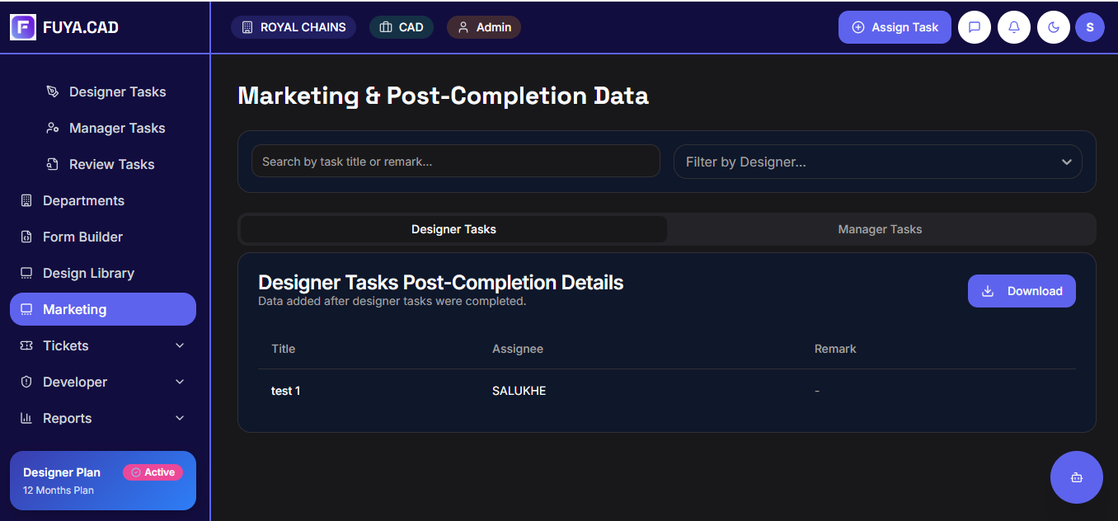Click the Design Library sidebar icon
The image size is (1118, 521).
point(26,273)
